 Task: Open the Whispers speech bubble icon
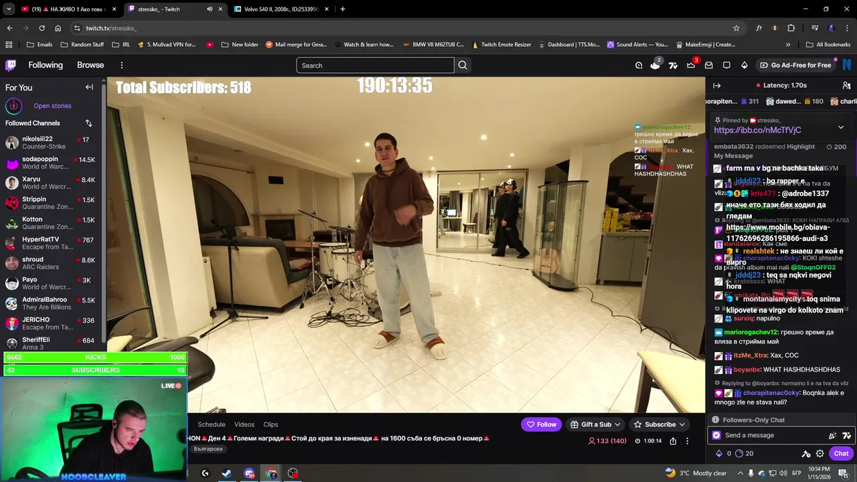tap(726, 65)
